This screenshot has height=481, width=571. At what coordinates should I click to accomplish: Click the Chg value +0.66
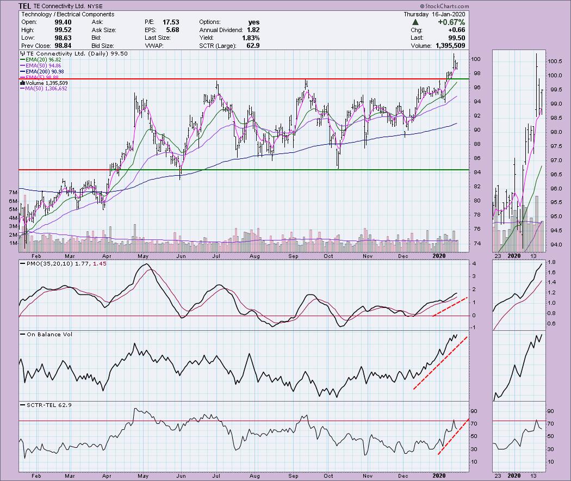pyautogui.click(x=456, y=30)
